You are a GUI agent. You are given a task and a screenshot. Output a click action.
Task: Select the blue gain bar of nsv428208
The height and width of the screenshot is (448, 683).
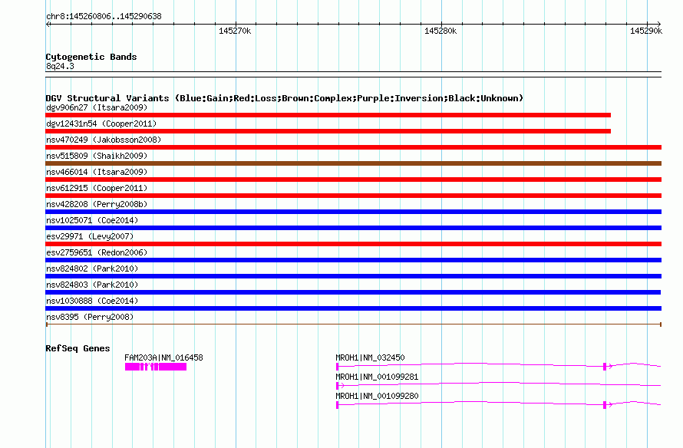pos(353,212)
